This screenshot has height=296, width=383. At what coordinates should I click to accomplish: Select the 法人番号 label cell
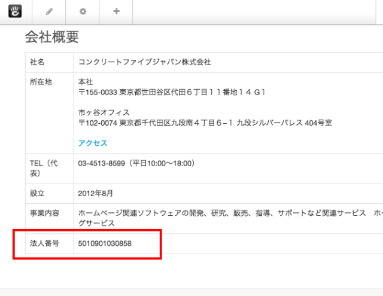49,243
